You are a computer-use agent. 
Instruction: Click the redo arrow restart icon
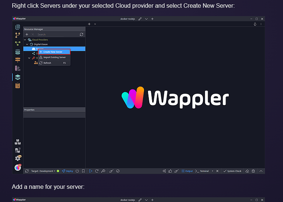point(97,171)
